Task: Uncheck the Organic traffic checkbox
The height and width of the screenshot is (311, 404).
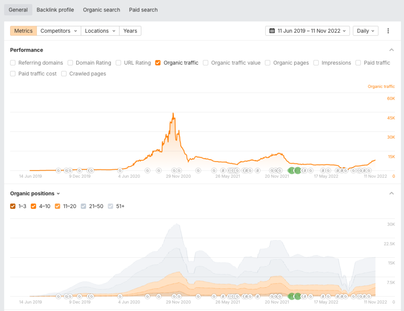Action: tap(158, 63)
